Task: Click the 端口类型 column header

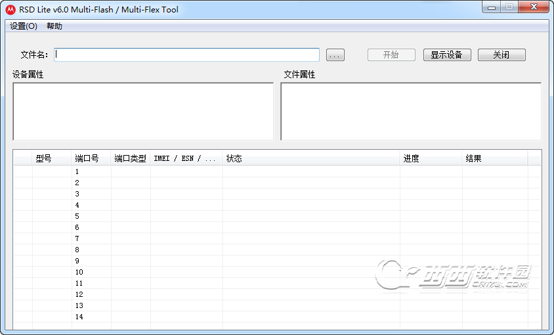Action: pyautogui.click(x=131, y=158)
